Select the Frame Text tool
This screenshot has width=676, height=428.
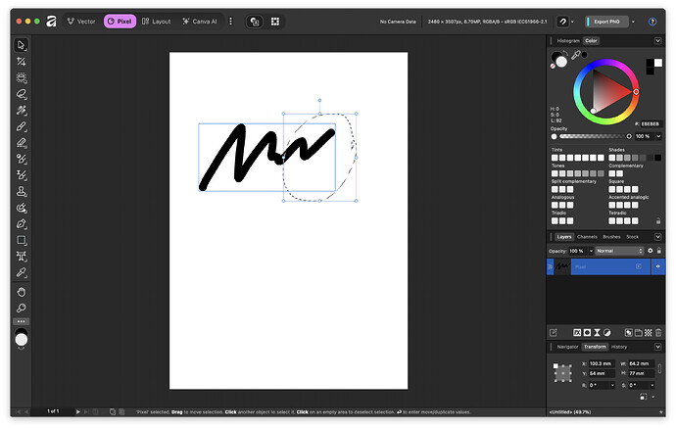point(22,257)
